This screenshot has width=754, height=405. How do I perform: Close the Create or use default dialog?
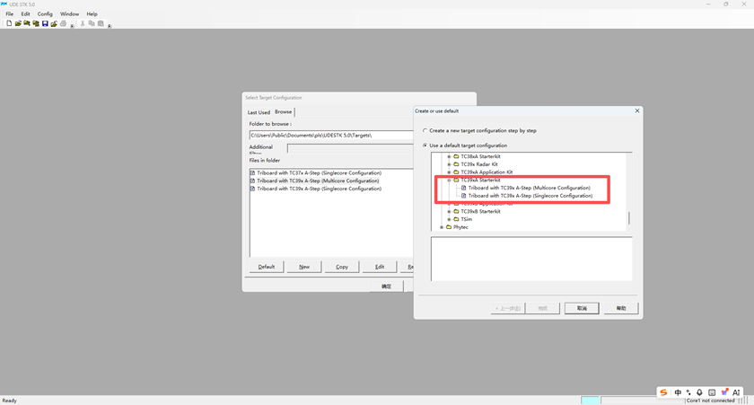pyautogui.click(x=637, y=110)
